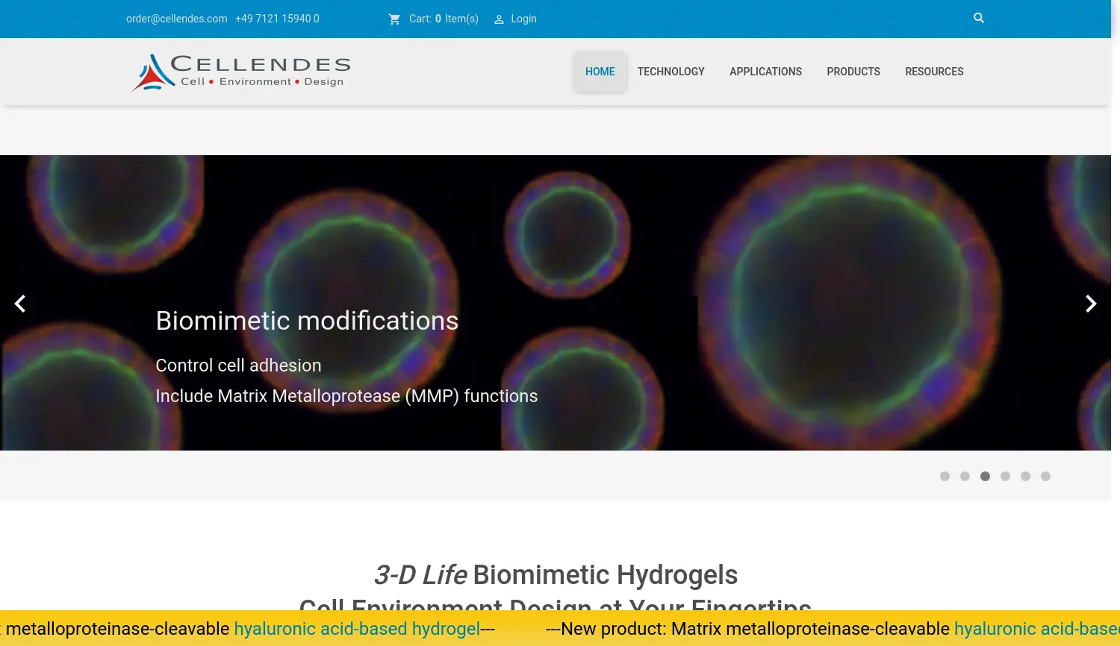Open the RESOURCES section
The image size is (1120, 646).
click(x=934, y=72)
